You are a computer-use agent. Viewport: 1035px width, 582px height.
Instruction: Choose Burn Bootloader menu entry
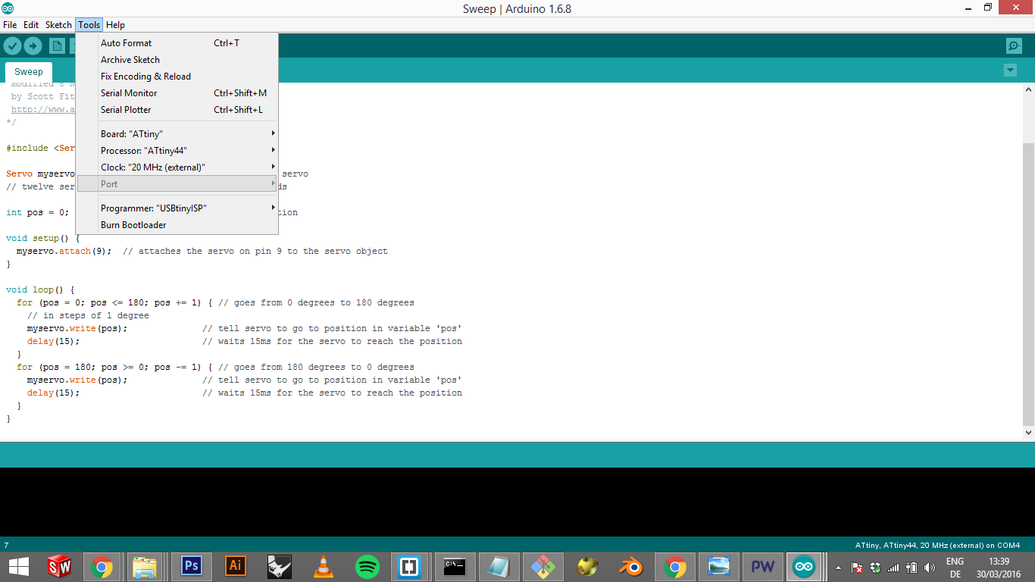point(177,225)
